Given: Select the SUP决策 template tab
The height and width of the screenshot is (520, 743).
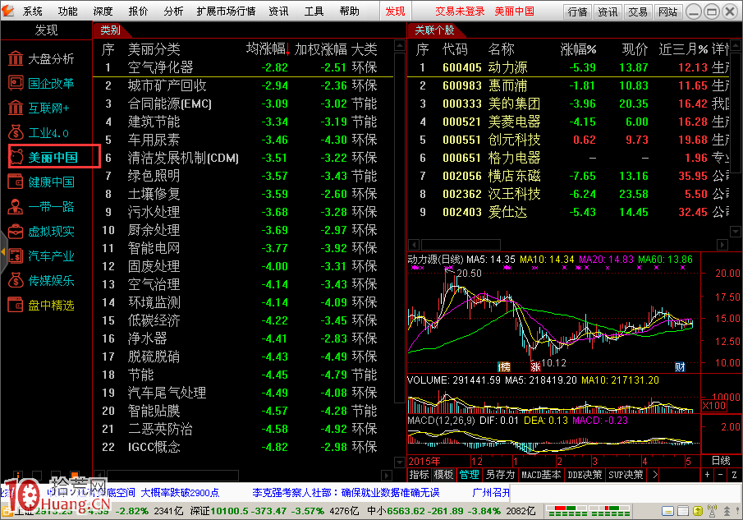Looking at the screenshot, I should 626,475.
